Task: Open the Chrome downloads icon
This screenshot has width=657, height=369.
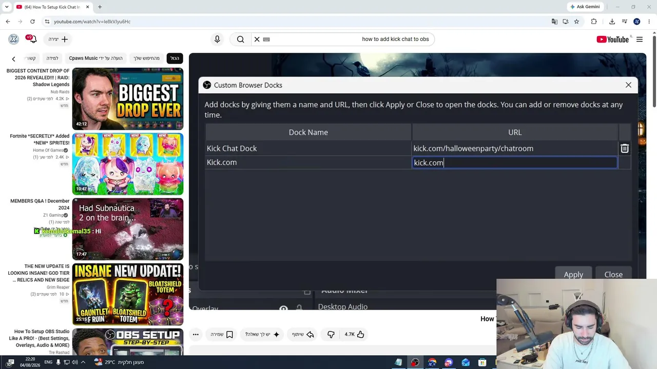Action: (612, 22)
